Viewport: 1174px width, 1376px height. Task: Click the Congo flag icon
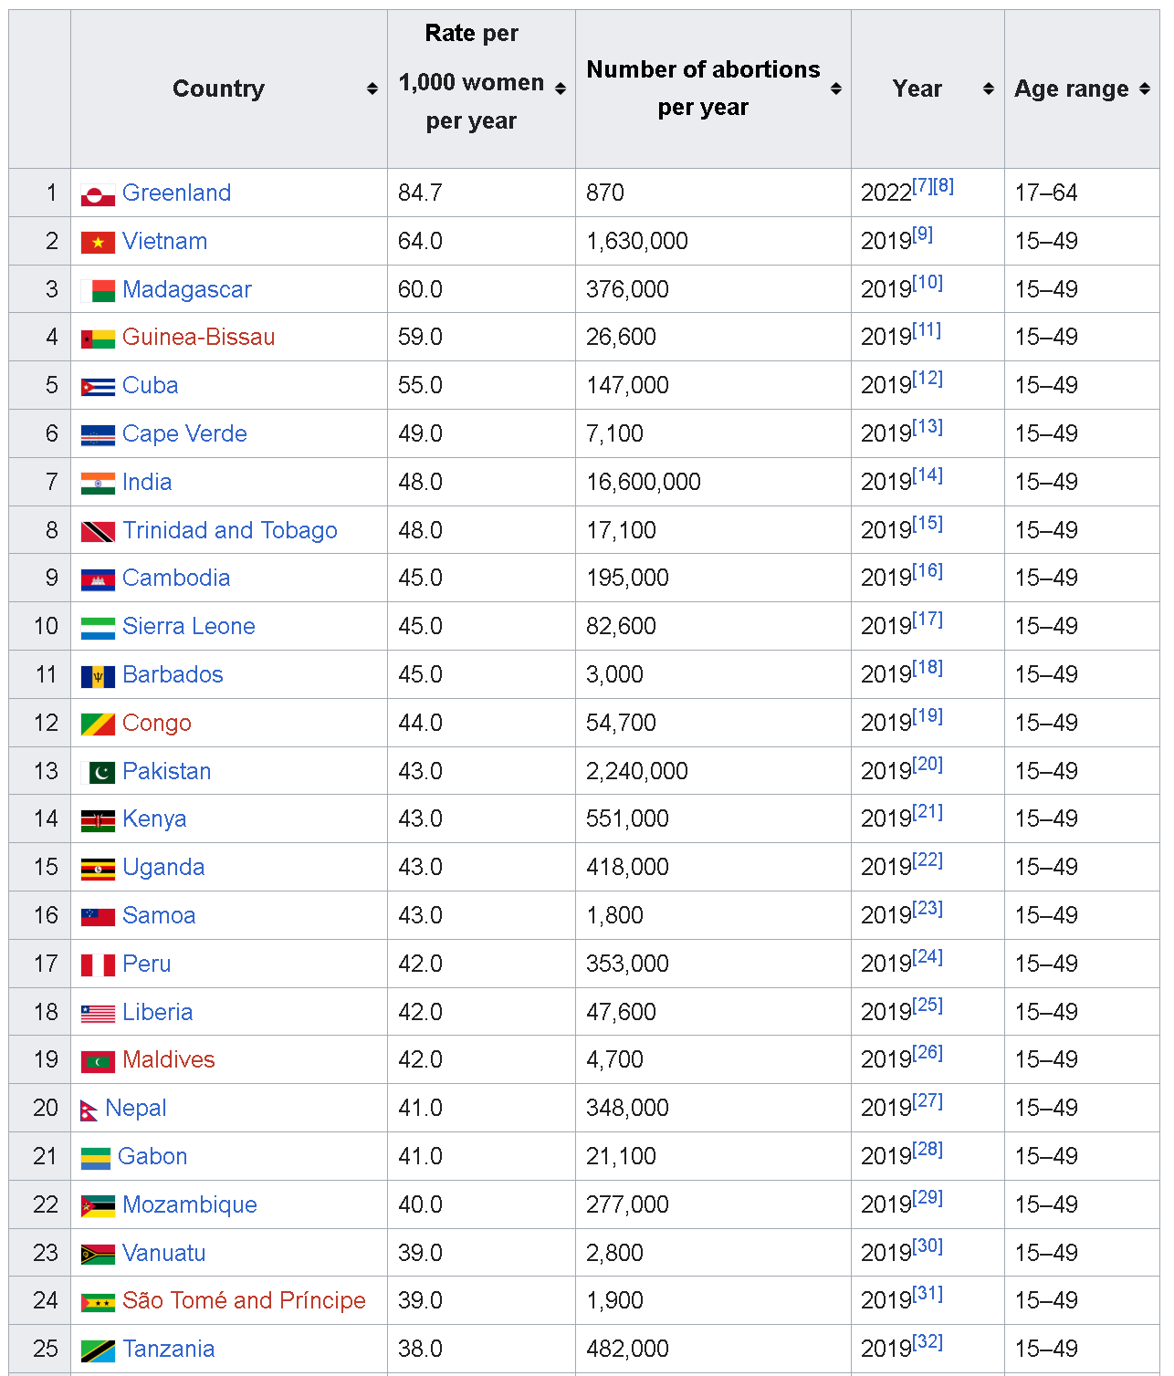(98, 724)
